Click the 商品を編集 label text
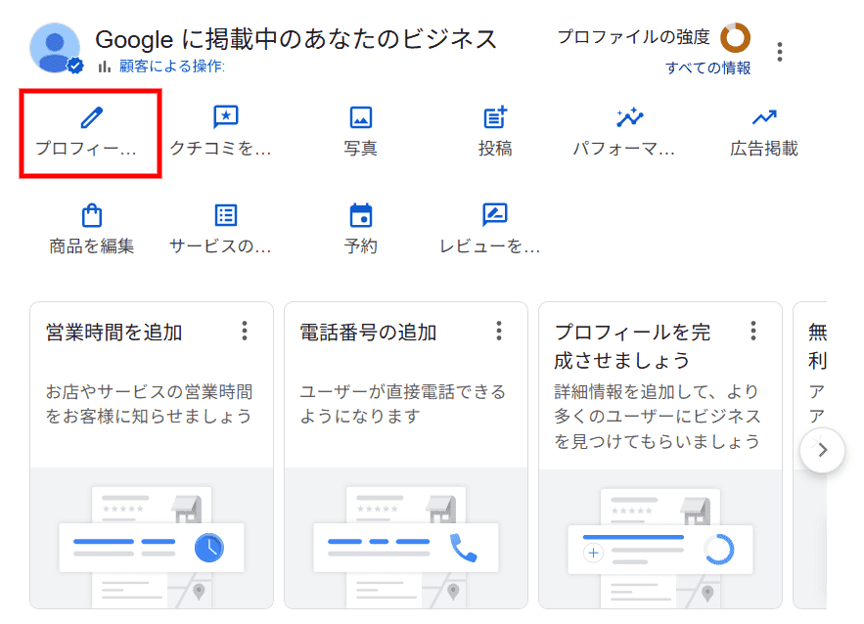The height and width of the screenshot is (624, 864). click(x=91, y=246)
